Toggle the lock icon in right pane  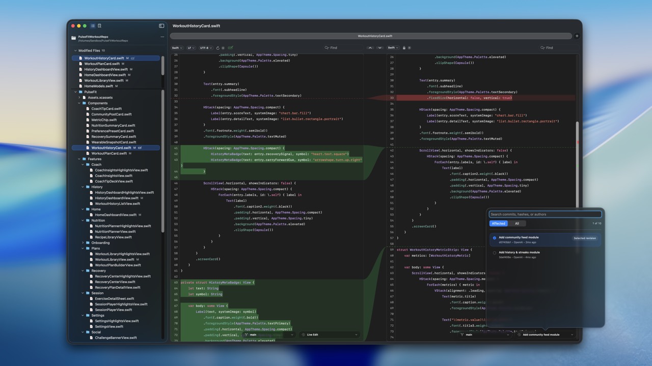pos(404,48)
